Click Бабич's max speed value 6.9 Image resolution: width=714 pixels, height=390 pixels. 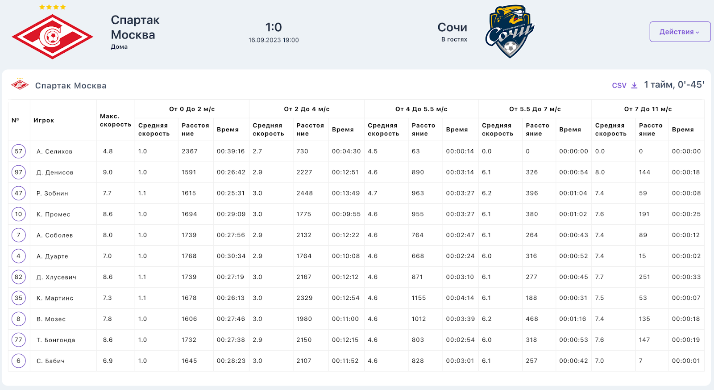click(x=108, y=361)
